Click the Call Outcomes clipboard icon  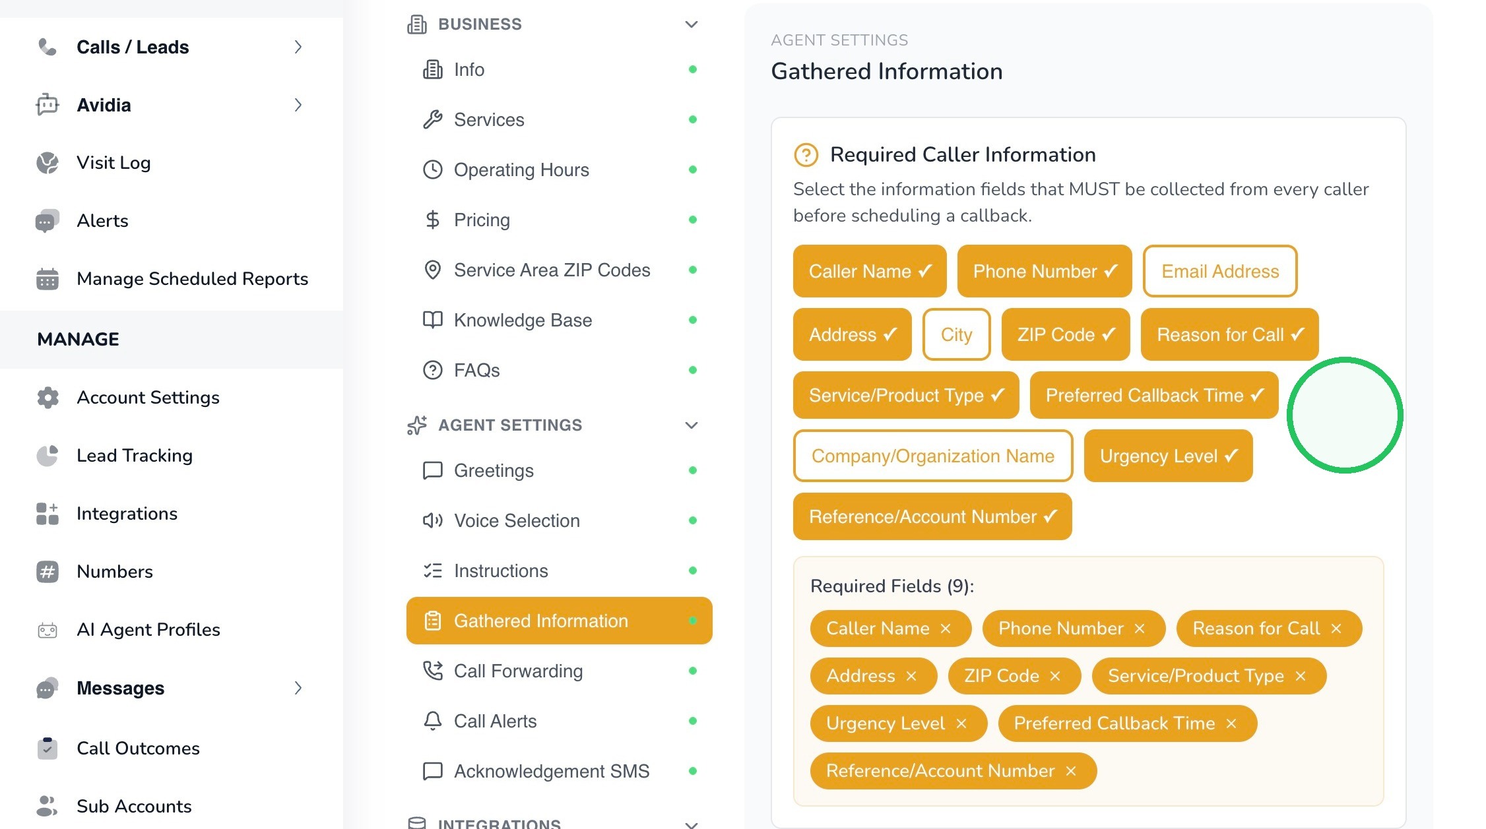[x=47, y=749]
